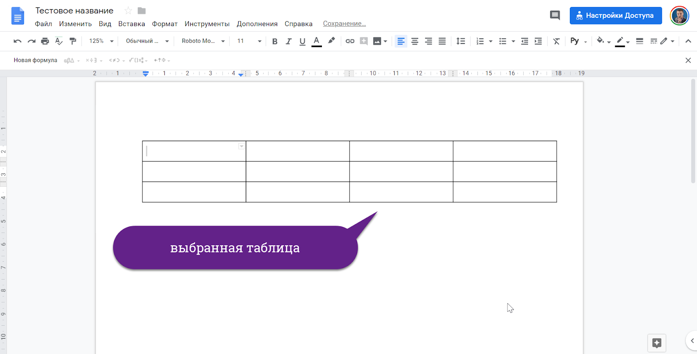Screen dimensions: 697x354
Task: Click the Новая формула button
Action: pos(35,60)
